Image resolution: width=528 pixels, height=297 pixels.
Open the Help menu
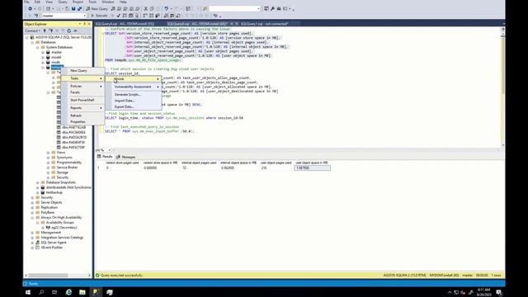coord(123,2)
